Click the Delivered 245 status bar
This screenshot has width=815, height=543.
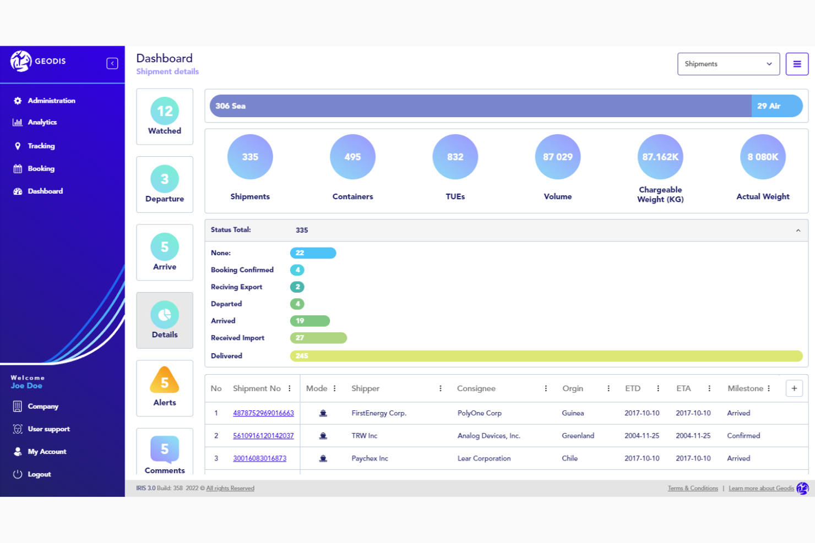click(x=546, y=356)
